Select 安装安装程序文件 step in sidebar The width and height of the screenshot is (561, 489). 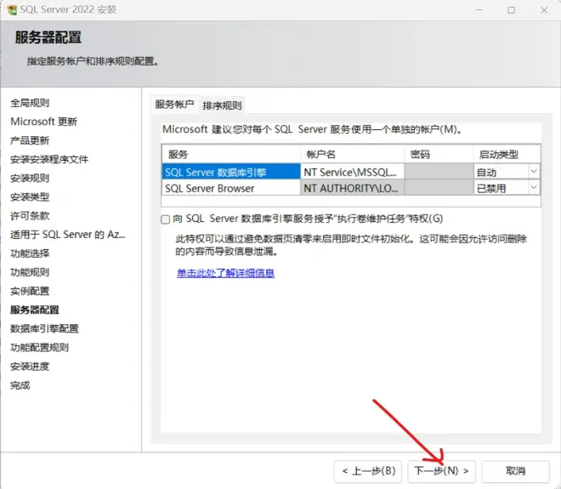[49, 159]
